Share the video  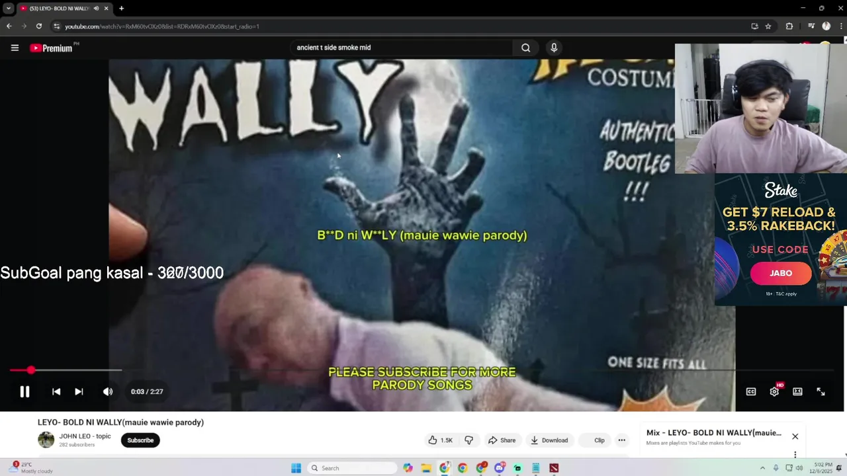(502, 440)
